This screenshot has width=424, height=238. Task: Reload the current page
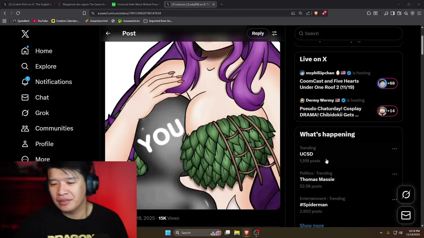pyautogui.click(x=18, y=13)
